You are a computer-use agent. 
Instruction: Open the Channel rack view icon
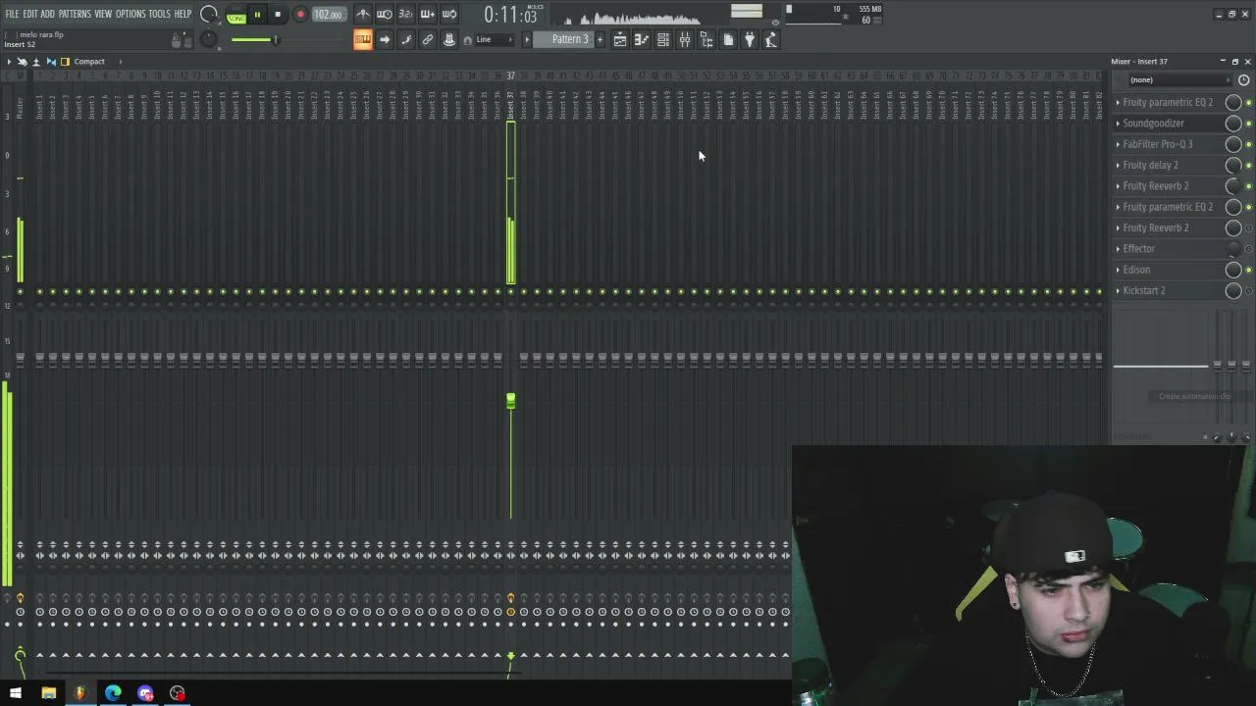coord(663,39)
